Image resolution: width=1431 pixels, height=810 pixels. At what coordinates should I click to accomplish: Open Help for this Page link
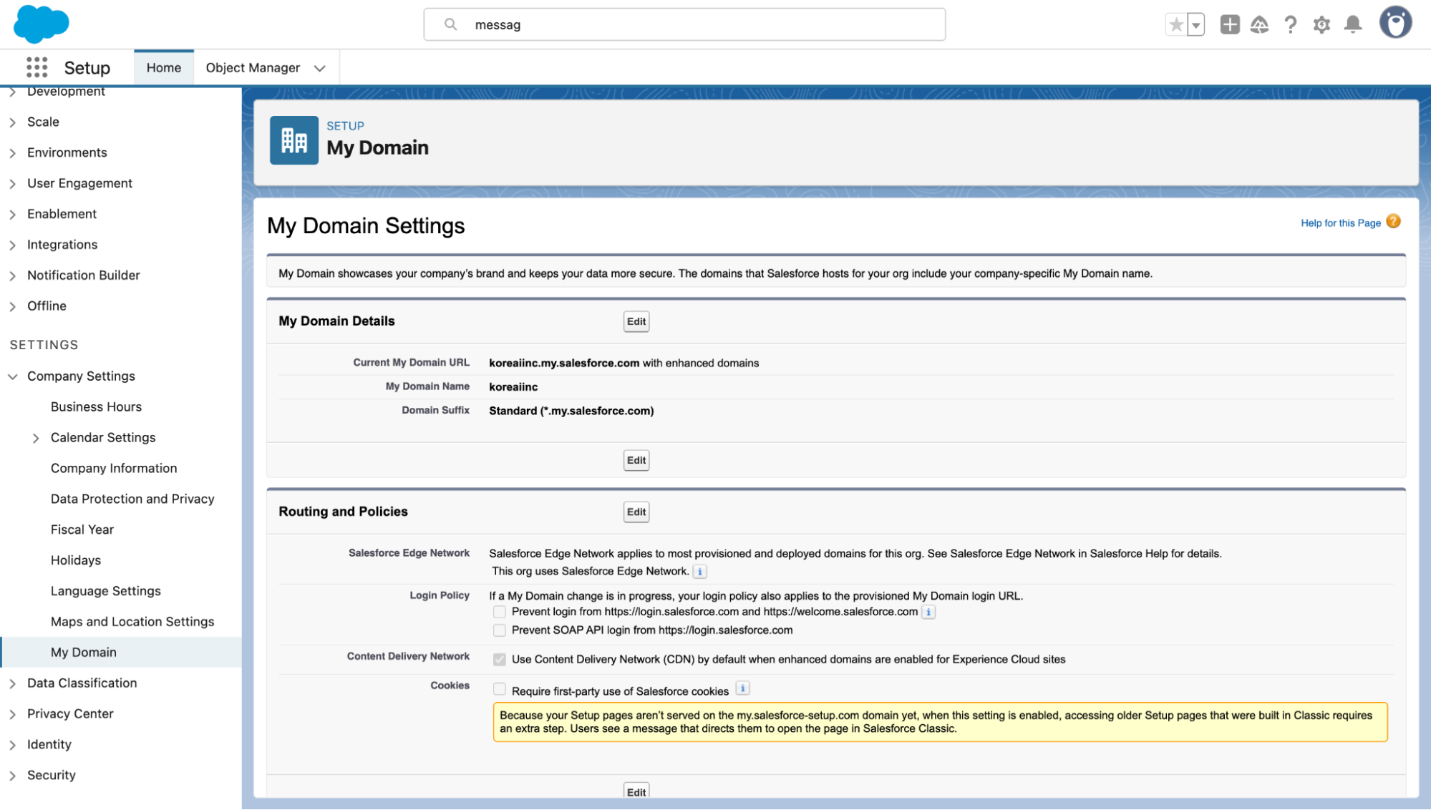pos(1341,223)
